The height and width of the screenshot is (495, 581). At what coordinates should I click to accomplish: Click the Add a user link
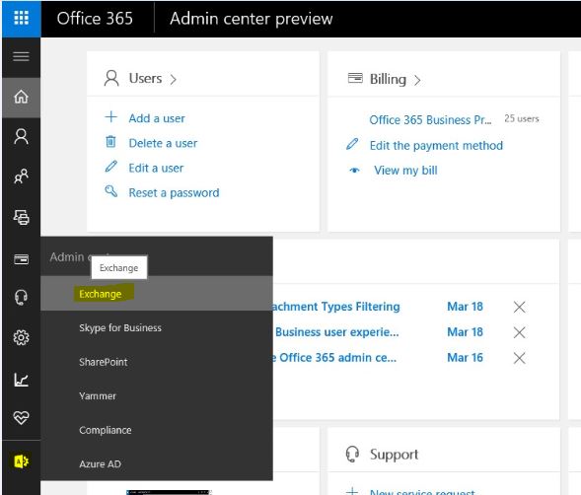[157, 118]
